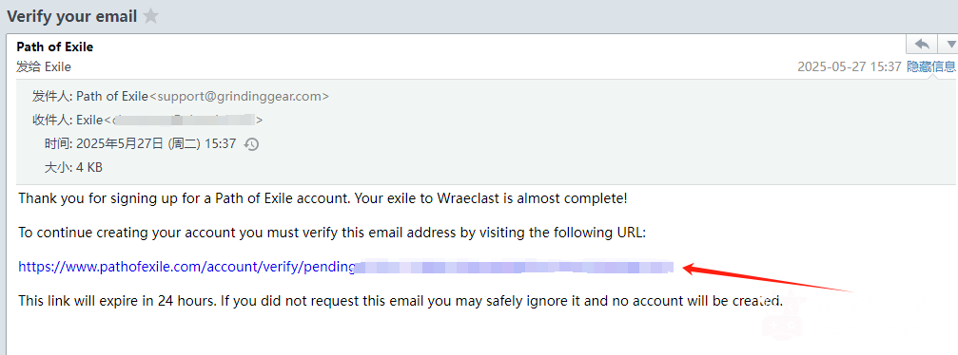
Task: Click the clock icon beside the 时间 value
Action: tap(252, 144)
